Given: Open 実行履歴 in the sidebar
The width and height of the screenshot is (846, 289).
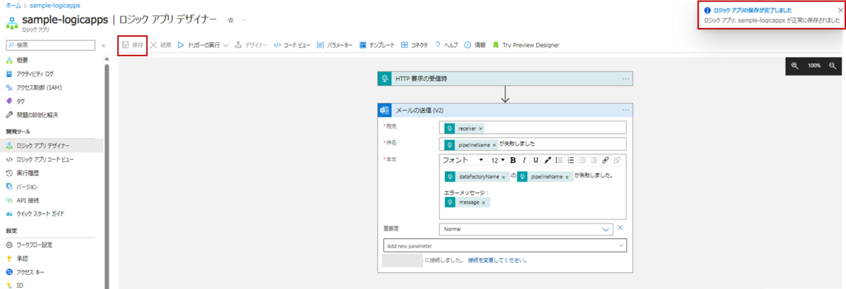Looking at the screenshot, I should 23,173.
